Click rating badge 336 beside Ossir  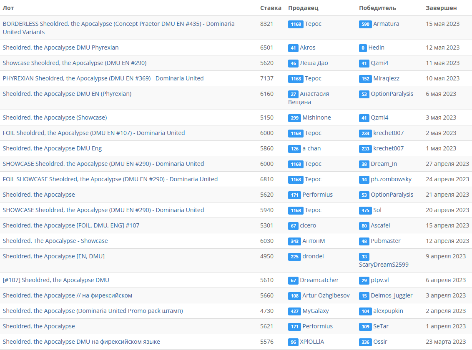[365, 342]
